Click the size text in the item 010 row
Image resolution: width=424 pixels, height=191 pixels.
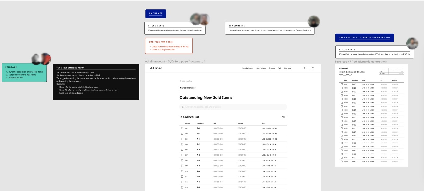click(269, 171)
